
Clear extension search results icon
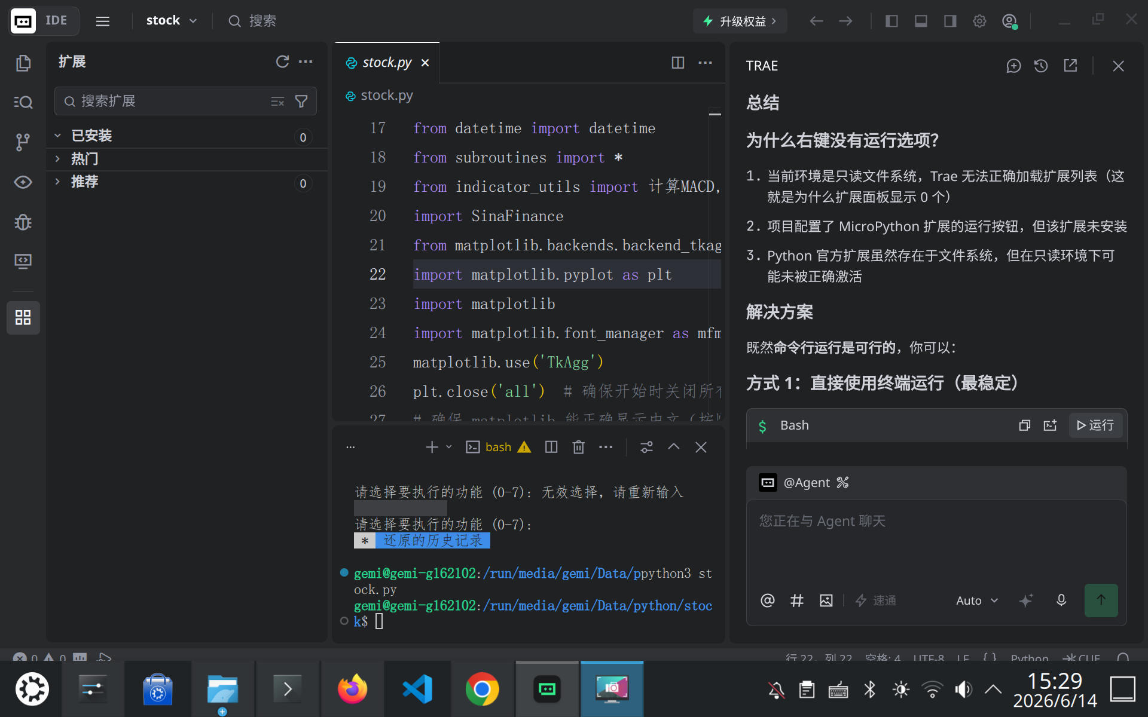(x=277, y=102)
